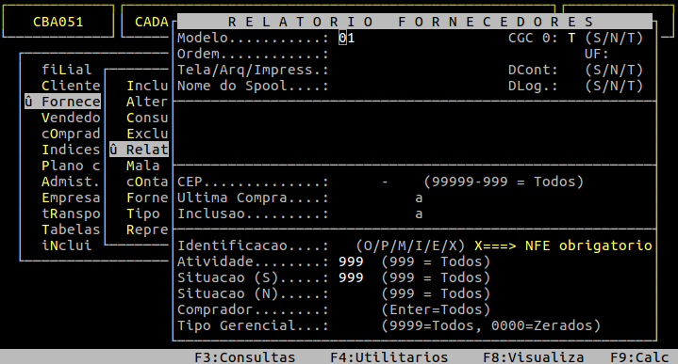Select the fiLial menu entry

coord(67,70)
